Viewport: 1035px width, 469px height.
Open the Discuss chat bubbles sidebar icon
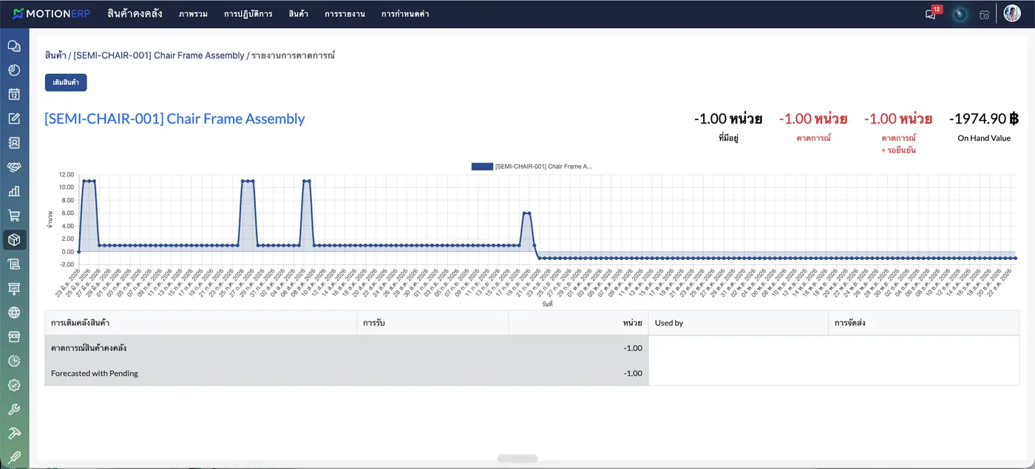(x=14, y=46)
